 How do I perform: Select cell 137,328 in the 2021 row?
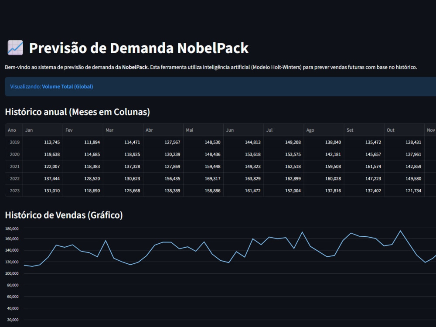[x=123, y=167]
